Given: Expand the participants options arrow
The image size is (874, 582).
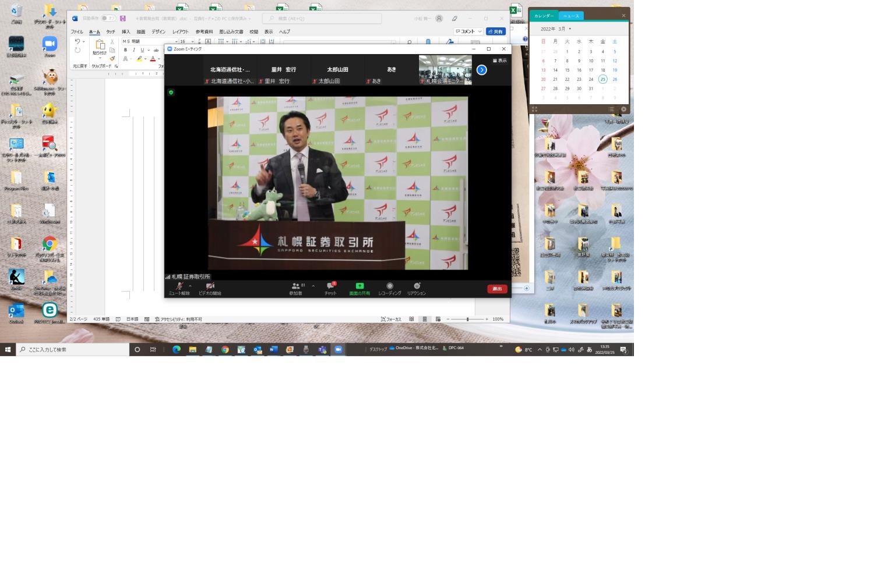Looking at the screenshot, I should coord(313,286).
